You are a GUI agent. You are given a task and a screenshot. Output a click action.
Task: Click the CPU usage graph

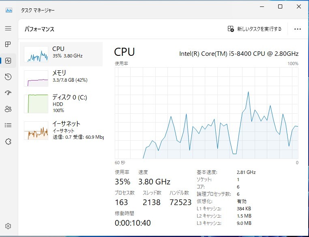pyautogui.click(x=206, y=113)
